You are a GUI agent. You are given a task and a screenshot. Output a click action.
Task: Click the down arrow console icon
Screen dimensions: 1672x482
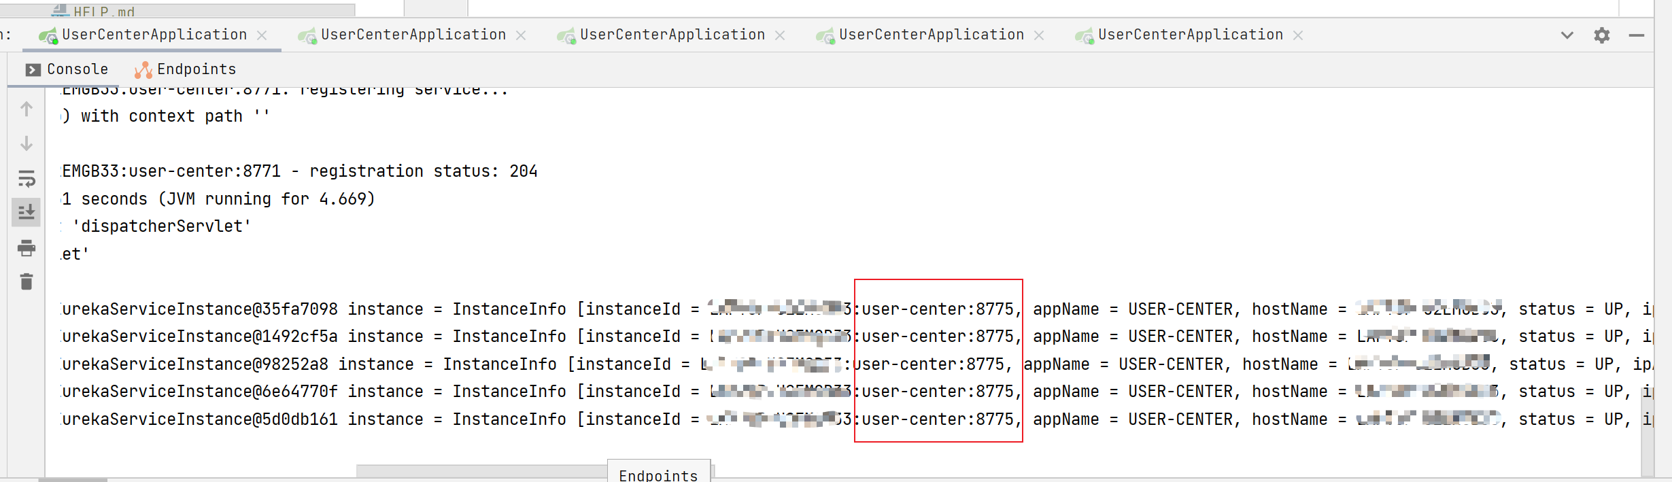tap(27, 143)
